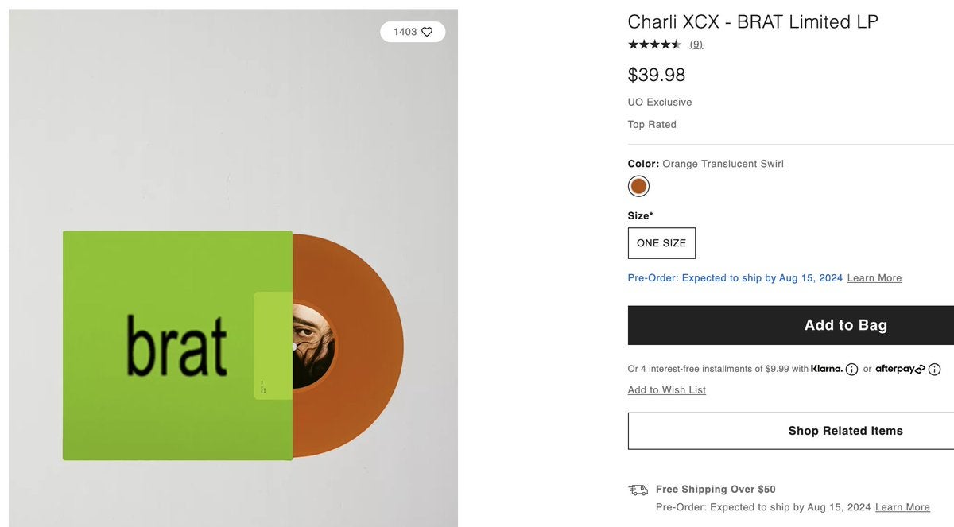
Task: Click the free shipping truck icon
Action: point(638,490)
